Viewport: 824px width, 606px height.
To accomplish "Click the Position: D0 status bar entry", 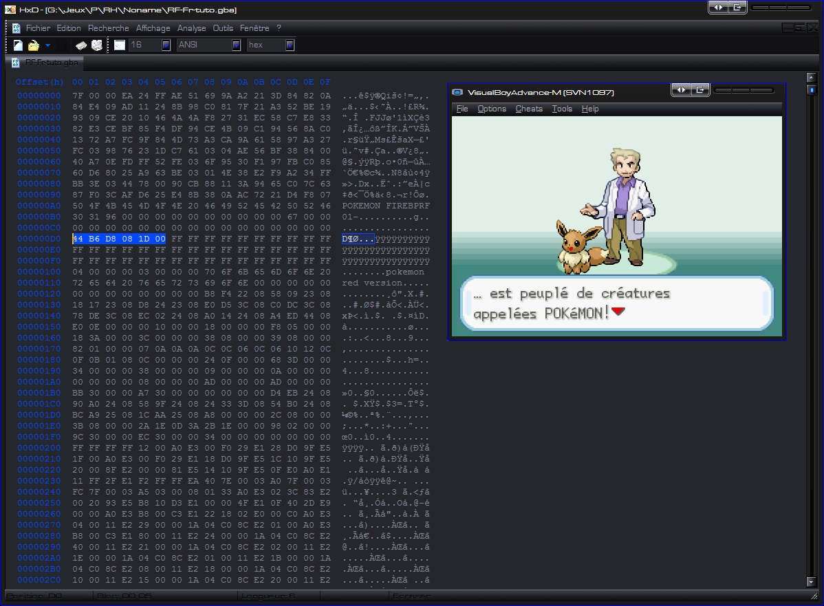I will 34,596.
